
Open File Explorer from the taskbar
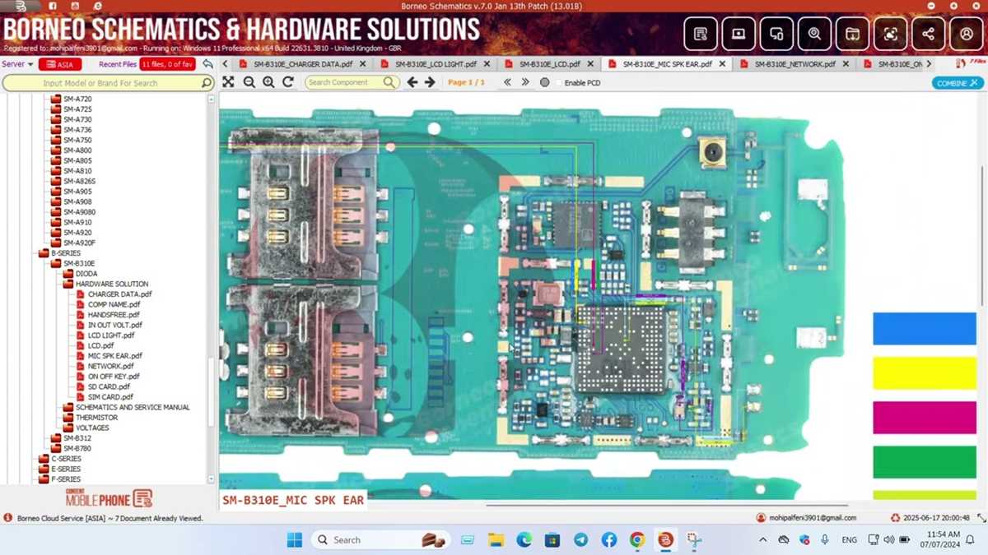tap(496, 540)
